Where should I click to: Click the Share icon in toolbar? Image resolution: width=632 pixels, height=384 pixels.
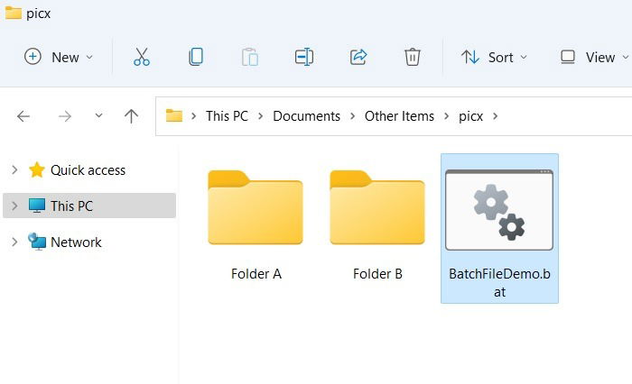[x=358, y=57]
